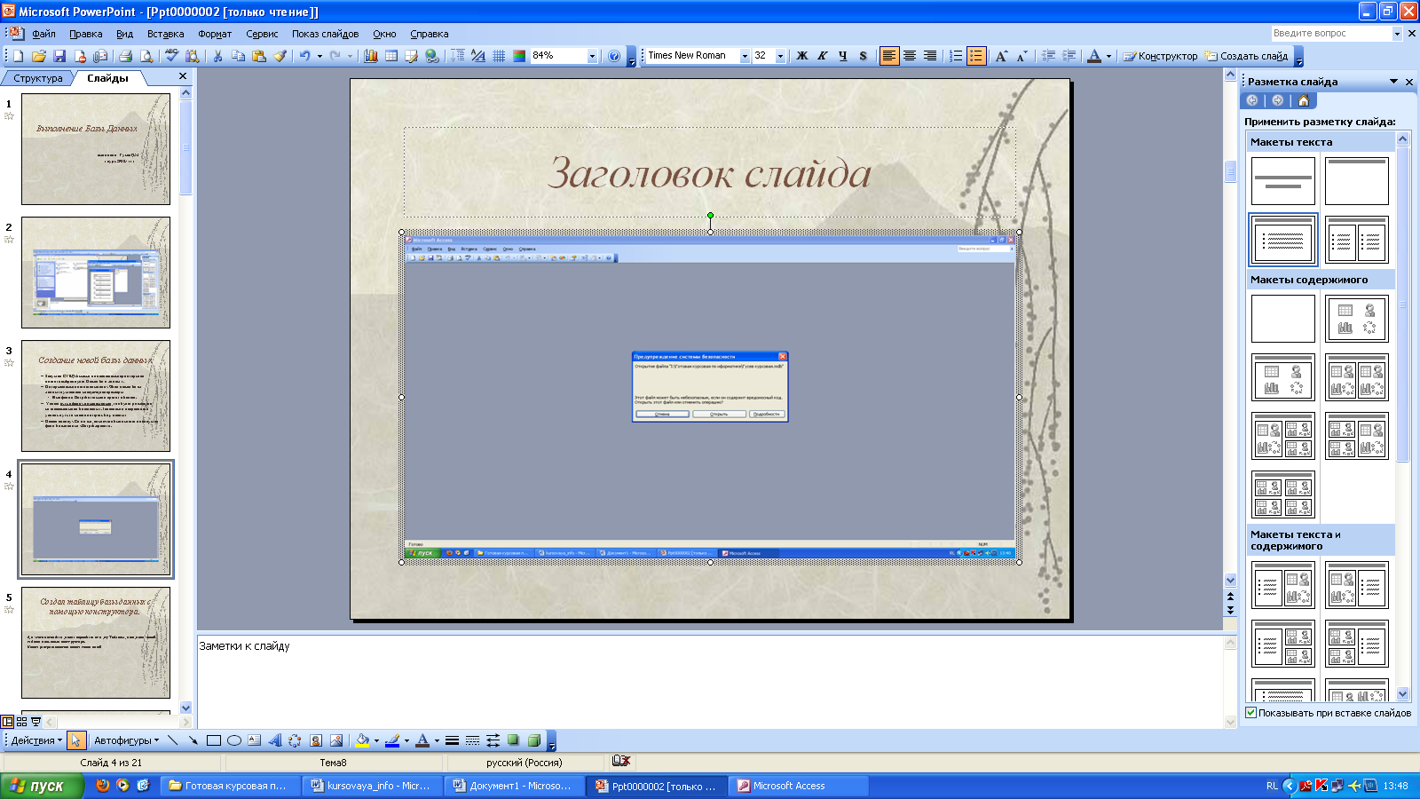The image size is (1420, 799).
Task: Toggle bulleted list
Action: coord(976,56)
